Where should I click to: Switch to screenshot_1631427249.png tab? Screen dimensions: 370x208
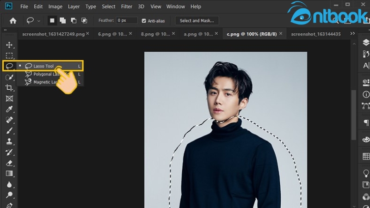pos(53,34)
